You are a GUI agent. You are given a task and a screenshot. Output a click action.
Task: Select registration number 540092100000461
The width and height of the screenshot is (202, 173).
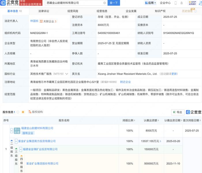109,33
